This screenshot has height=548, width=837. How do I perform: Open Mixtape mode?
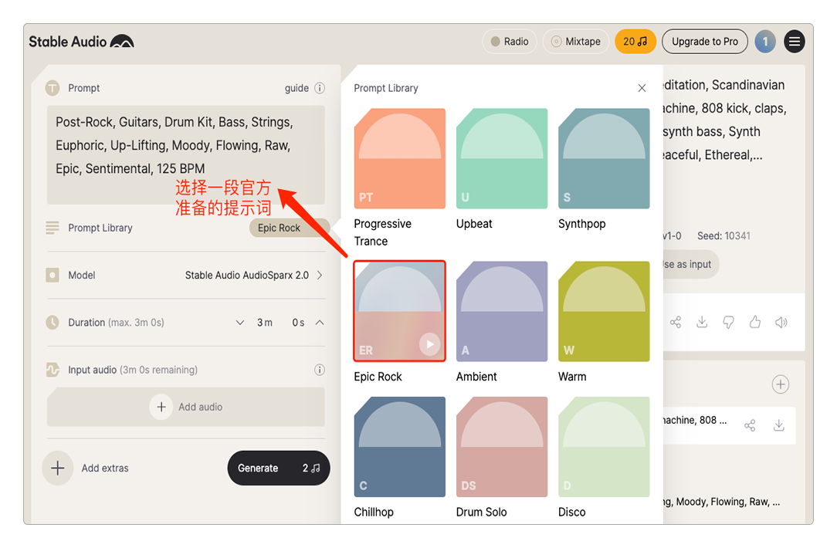(576, 42)
